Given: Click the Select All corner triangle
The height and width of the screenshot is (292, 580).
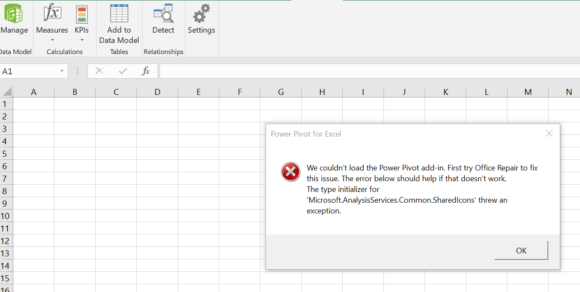Looking at the screenshot, I should pos(6,91).
